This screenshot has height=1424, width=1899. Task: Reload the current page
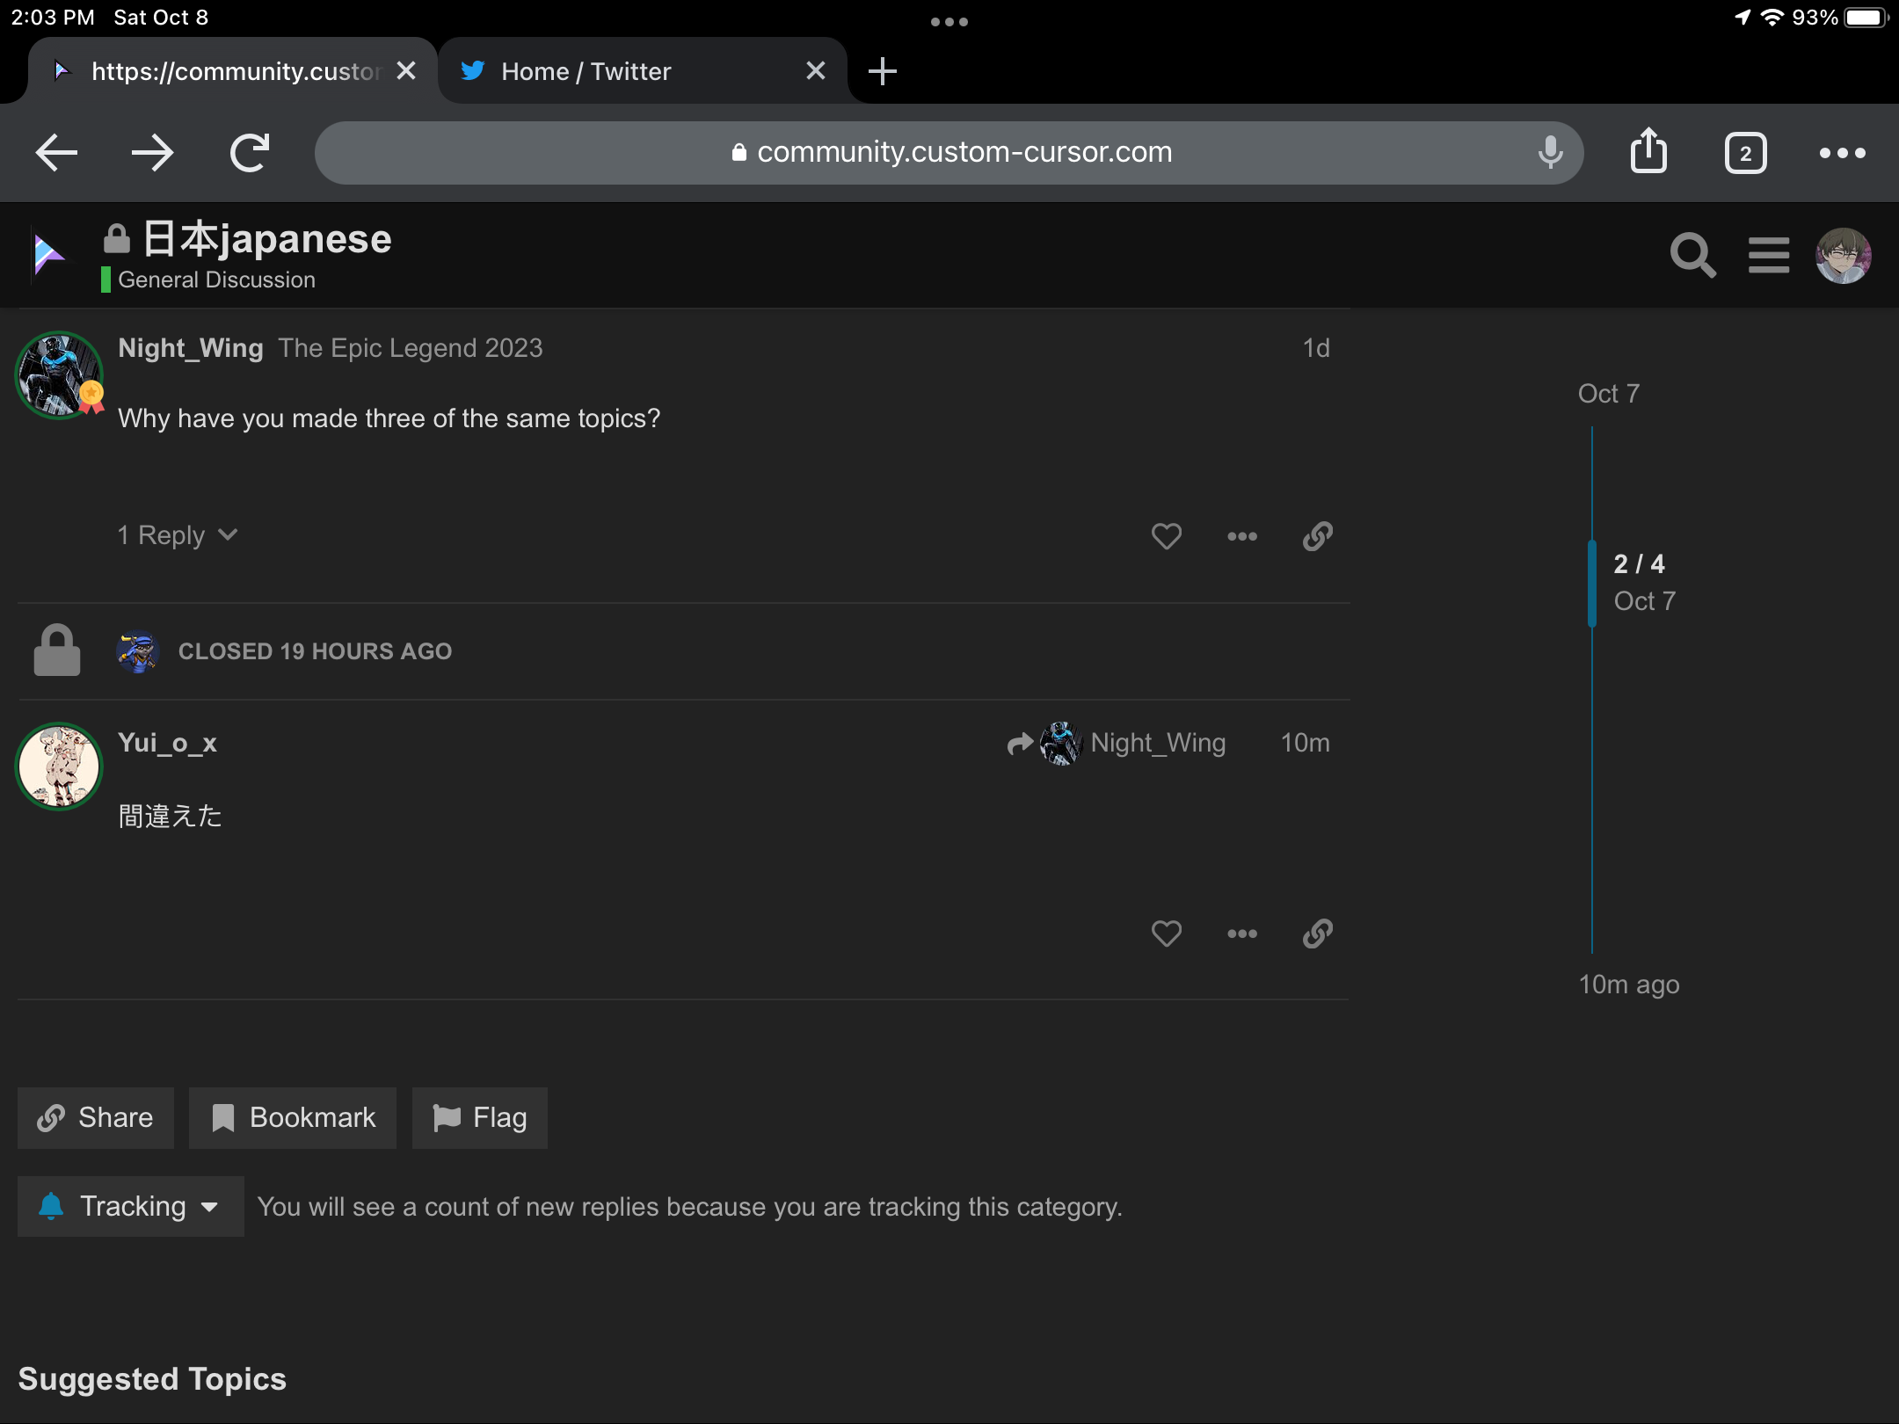(x=247, y=152)
